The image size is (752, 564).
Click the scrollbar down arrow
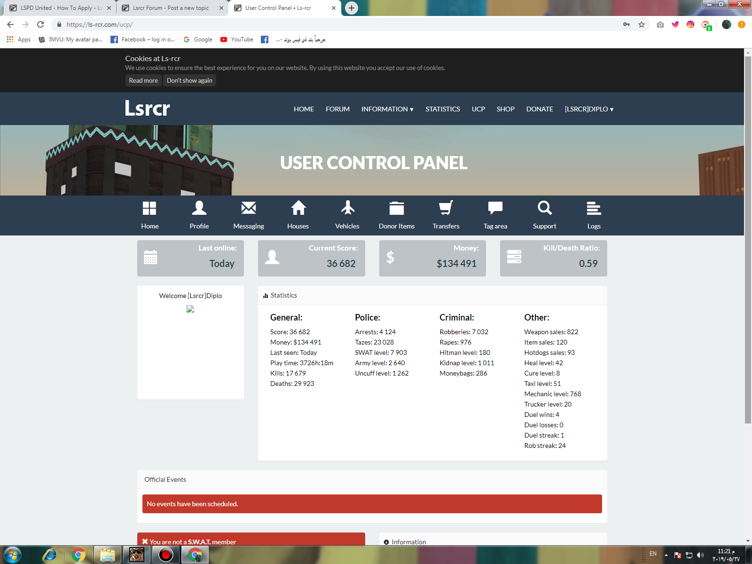[748, 541]
